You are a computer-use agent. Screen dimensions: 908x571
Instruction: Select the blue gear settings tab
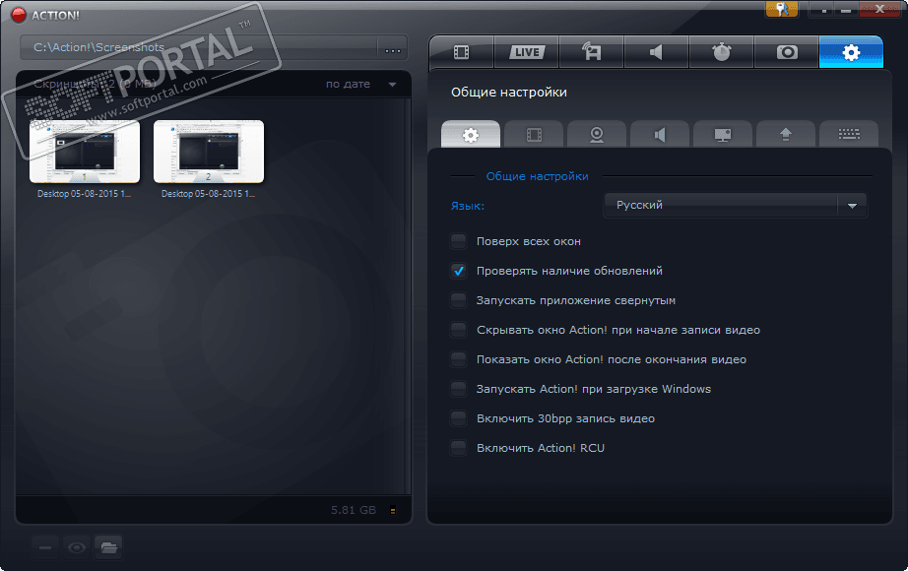pyautogui.click(x=851, y=52)
